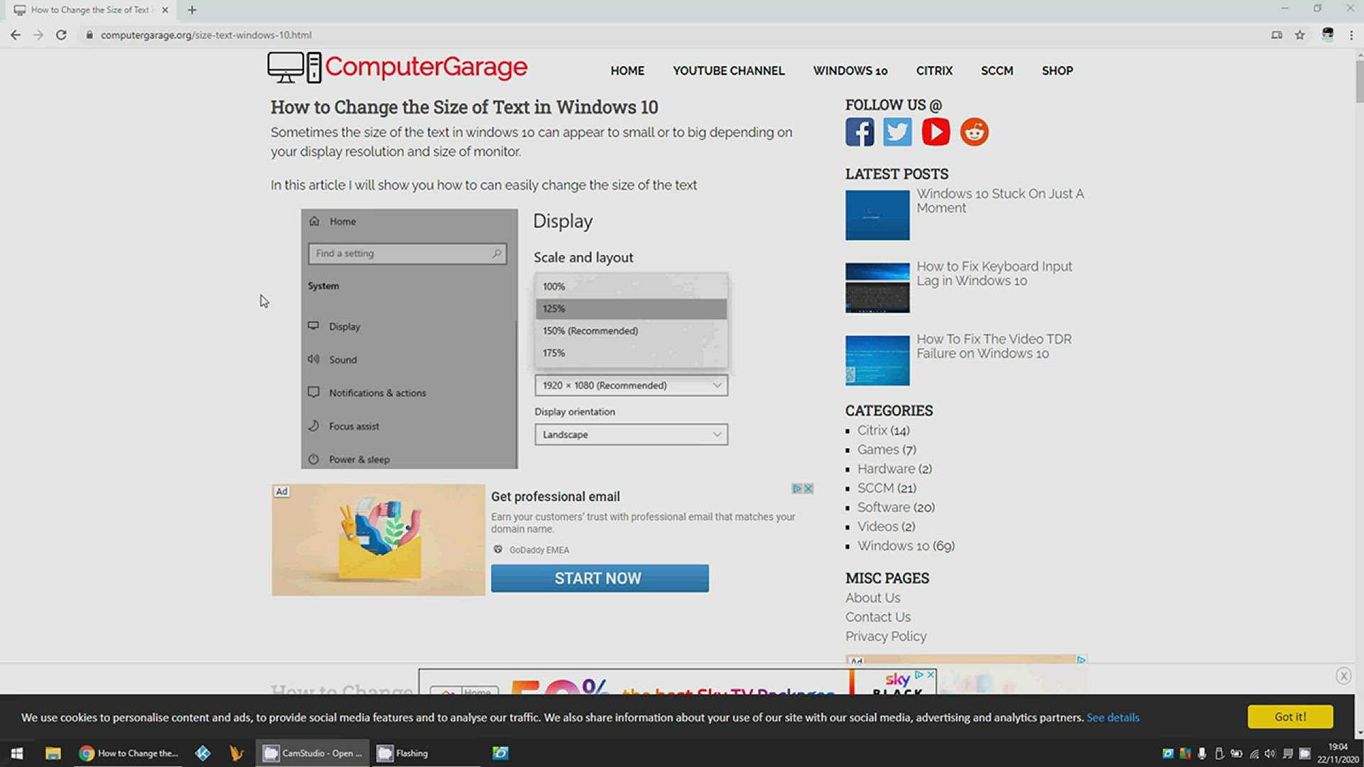Dismiss the Sky banner ad with X

click(931, 675)
